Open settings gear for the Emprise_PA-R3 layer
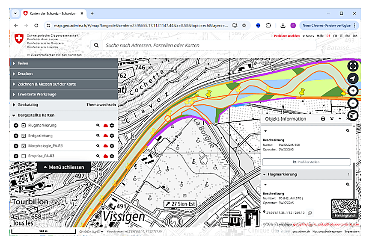This screenshot has height=236, width=384. (112, 156)
